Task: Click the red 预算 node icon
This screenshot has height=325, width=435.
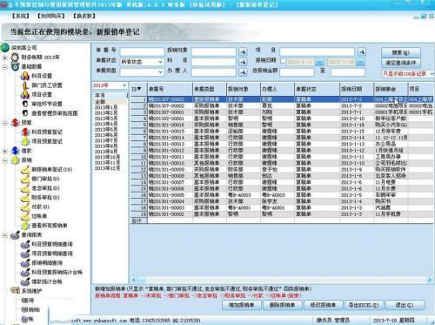Action: (15, 123)
